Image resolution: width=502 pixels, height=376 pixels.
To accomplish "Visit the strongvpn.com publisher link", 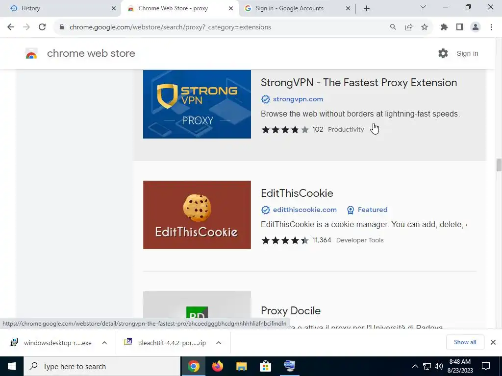I will pos(298,99).
